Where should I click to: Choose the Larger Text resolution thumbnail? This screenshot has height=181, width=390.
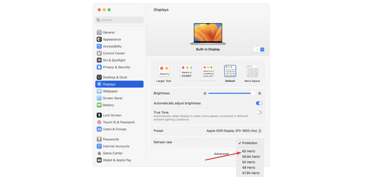click(x=164, y=71)
